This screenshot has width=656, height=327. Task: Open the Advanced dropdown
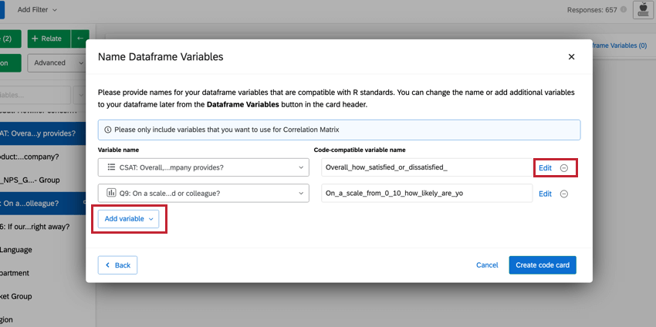(x=57, y=63)
